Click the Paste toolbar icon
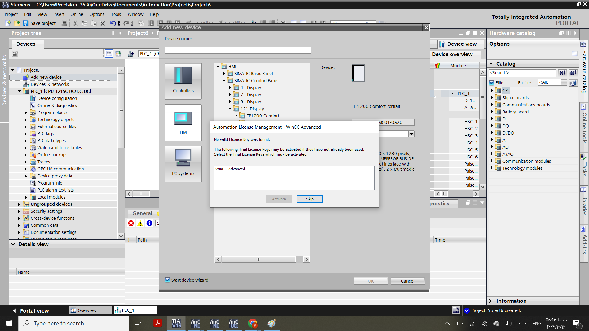The width and height of the screenshot is (589, 331). 94,23
